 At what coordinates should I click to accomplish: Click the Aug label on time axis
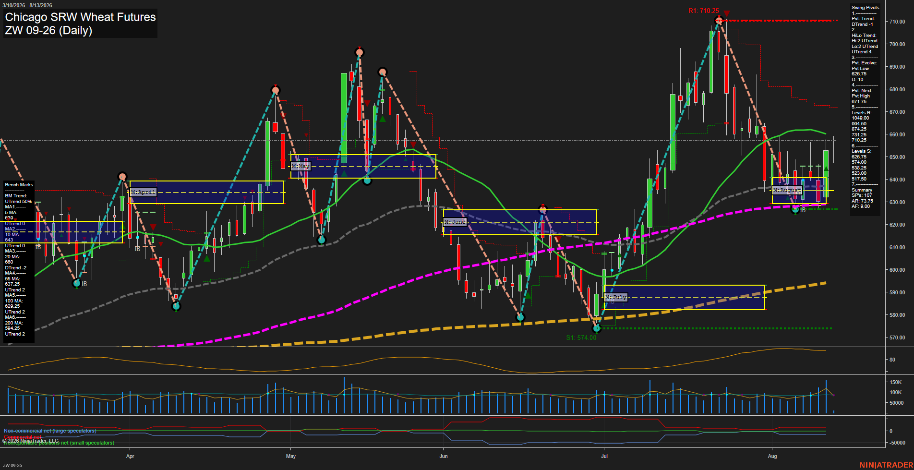(x=772, y=456)
